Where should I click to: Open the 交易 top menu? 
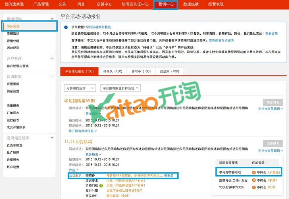[x=62, y=4]
